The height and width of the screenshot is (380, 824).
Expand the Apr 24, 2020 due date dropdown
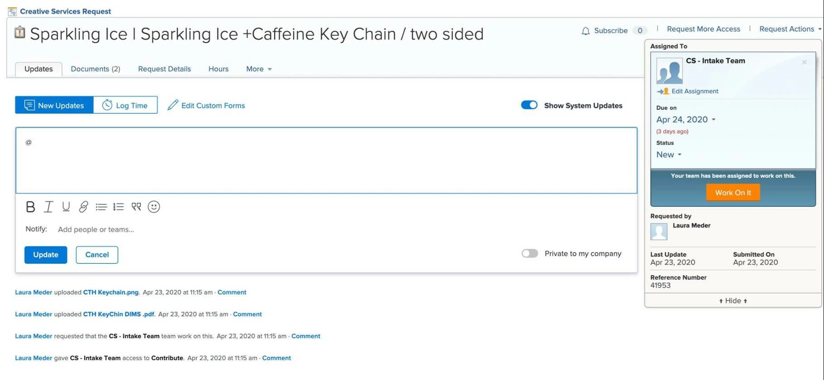click(686, 119)
